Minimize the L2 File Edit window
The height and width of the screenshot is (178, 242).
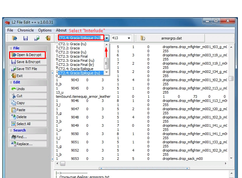207,21
